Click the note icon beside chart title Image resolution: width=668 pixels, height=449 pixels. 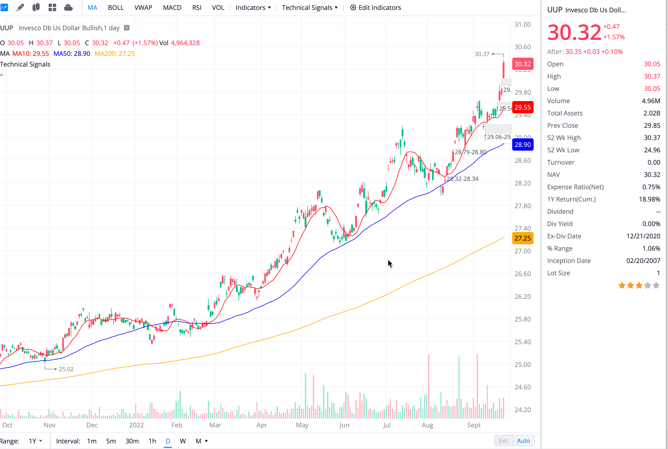pos(126,28)
